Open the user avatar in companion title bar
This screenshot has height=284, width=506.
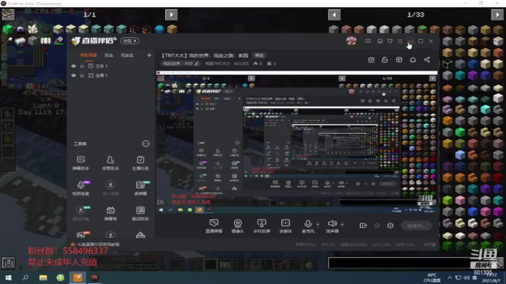[x=352, y=41]
